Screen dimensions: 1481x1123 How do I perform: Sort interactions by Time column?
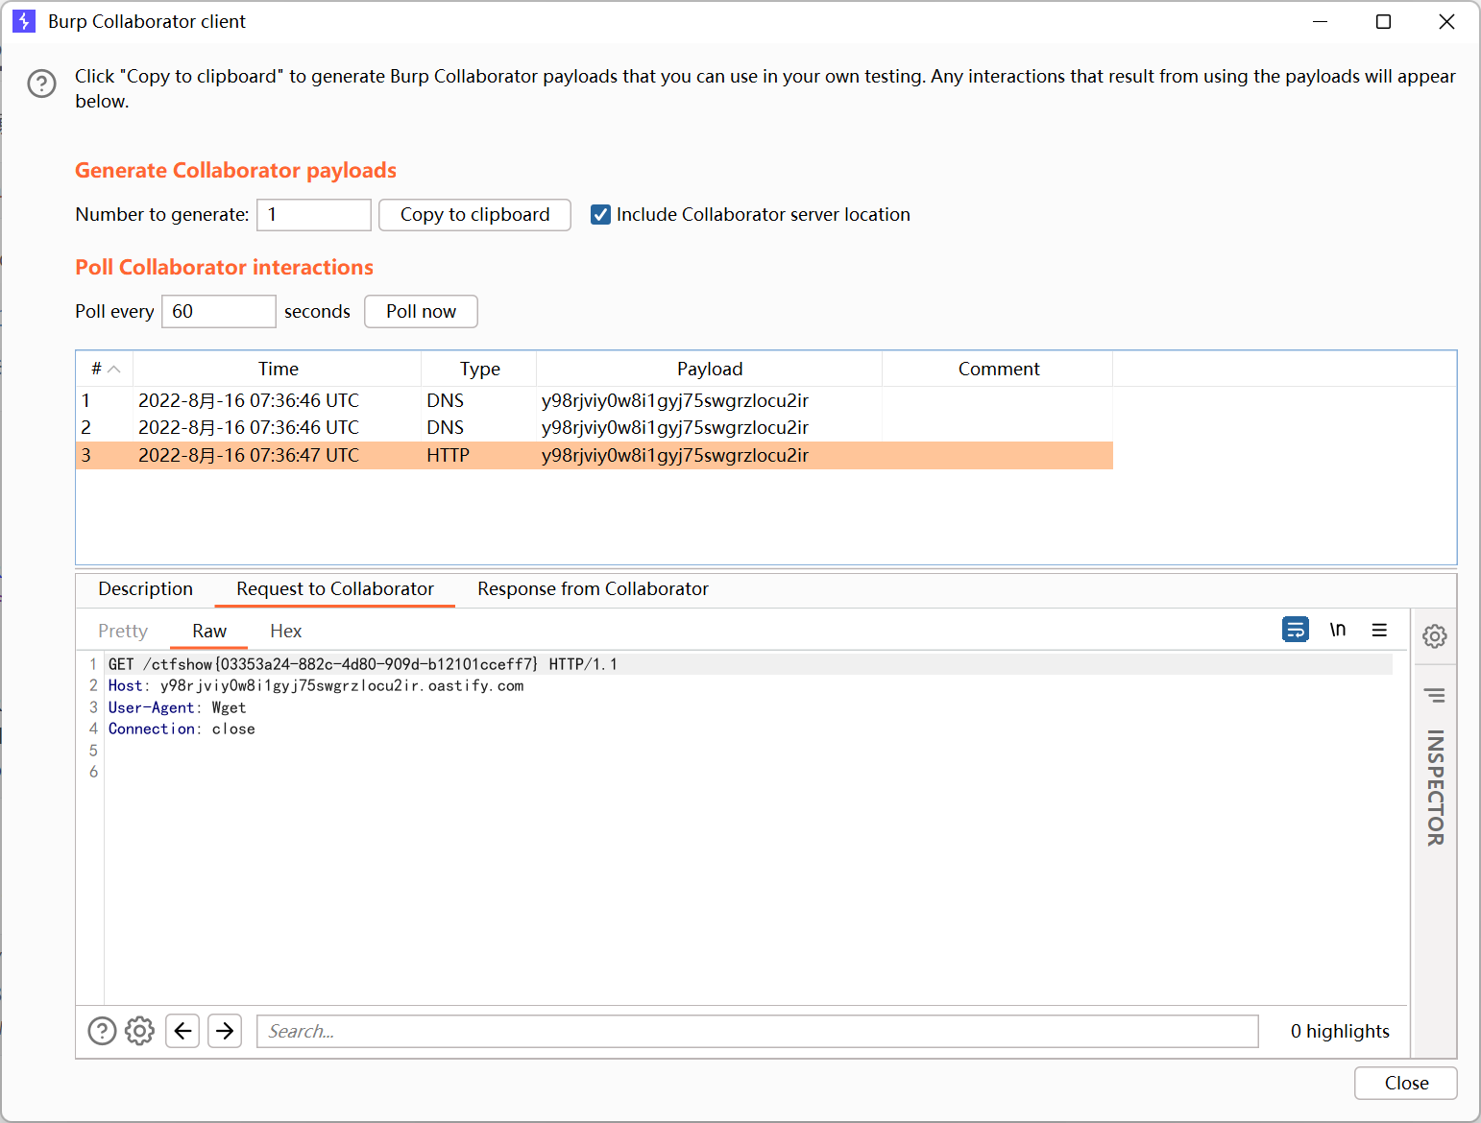(x=278, y=369)
